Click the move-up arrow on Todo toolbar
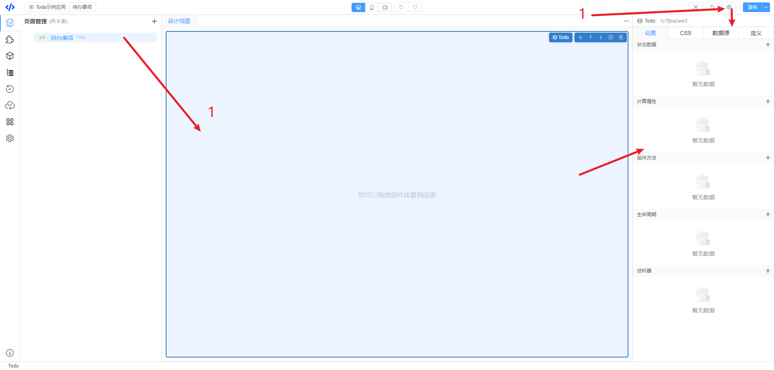The image size is (774, 370). (591, 37)
